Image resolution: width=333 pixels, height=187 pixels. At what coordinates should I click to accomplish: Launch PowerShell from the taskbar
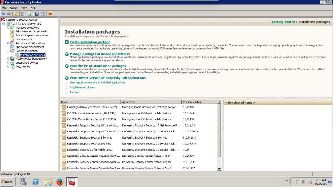pos(36,182)
